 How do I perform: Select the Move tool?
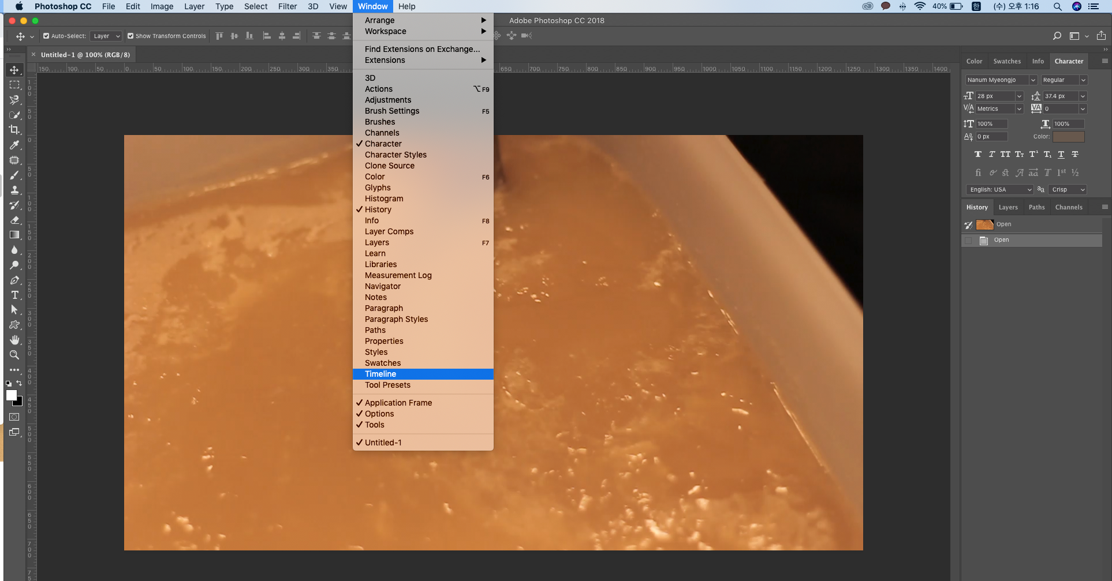click(14, 70)
